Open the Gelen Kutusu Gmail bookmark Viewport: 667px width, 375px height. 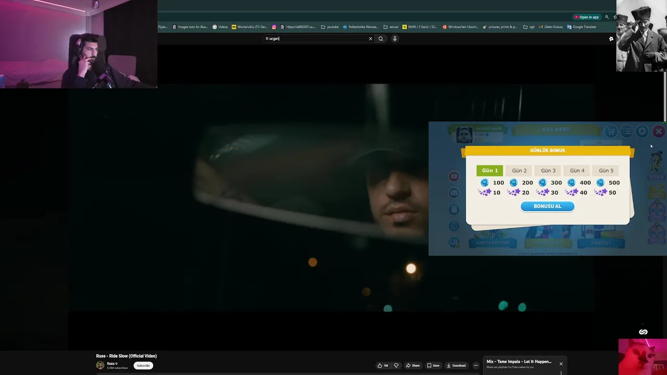(551, 27)
